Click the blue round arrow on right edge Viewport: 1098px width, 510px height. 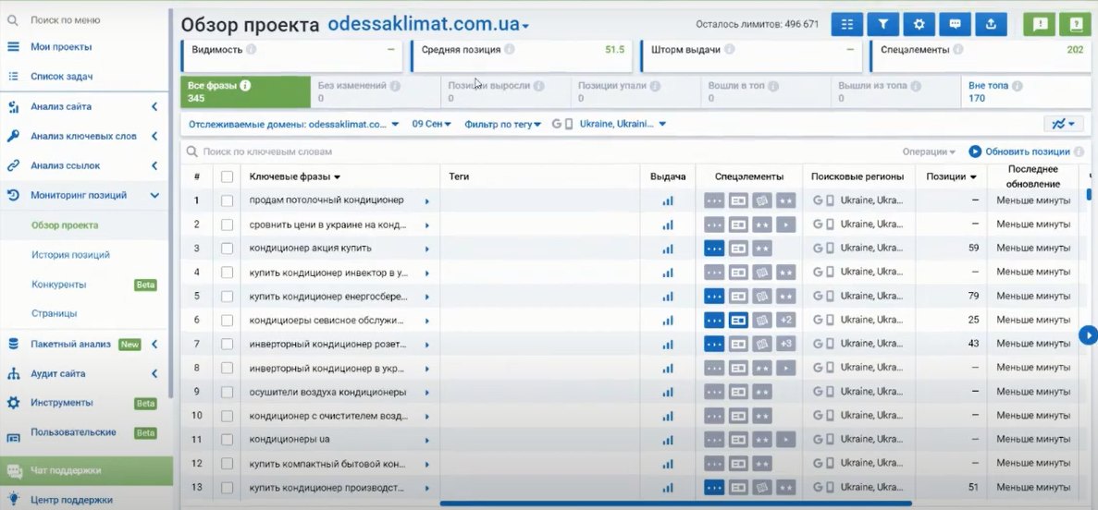[1088, 335]
